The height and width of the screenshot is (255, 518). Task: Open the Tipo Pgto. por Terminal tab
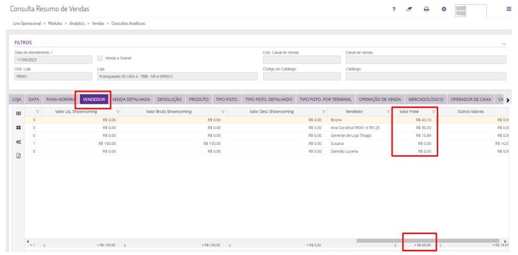326,100
